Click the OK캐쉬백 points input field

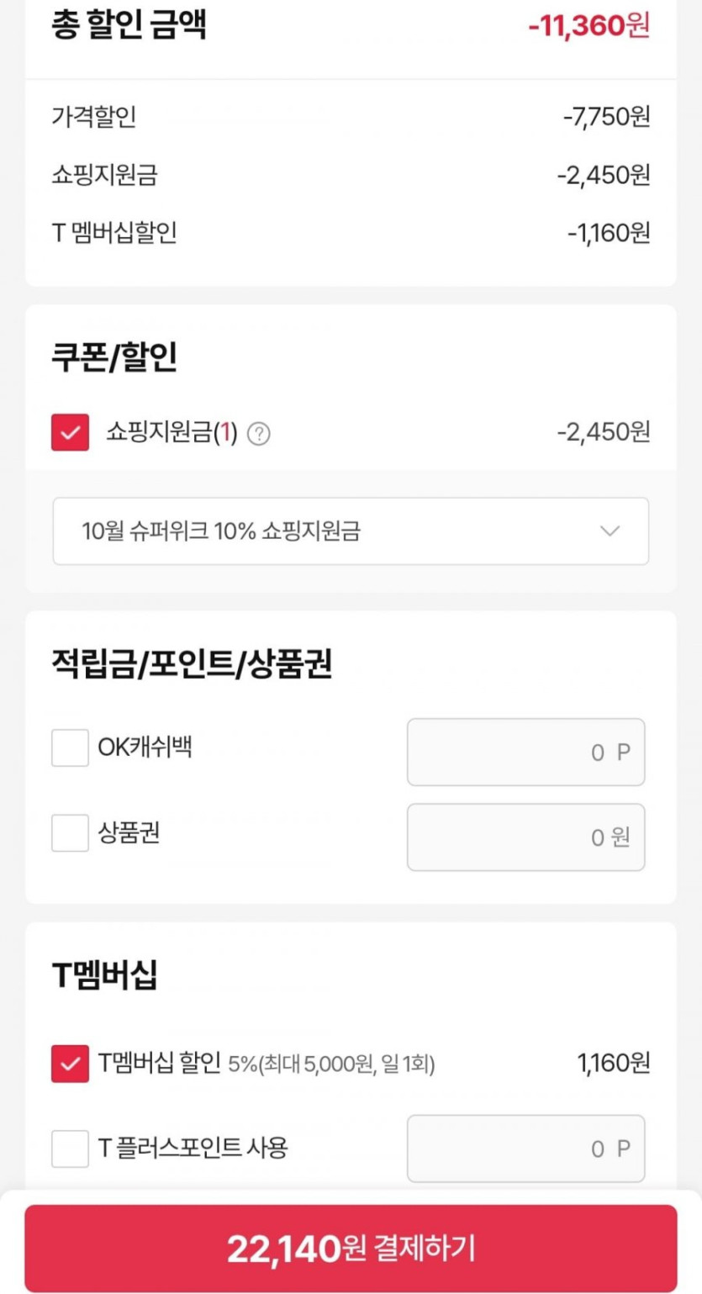point(525,752)
